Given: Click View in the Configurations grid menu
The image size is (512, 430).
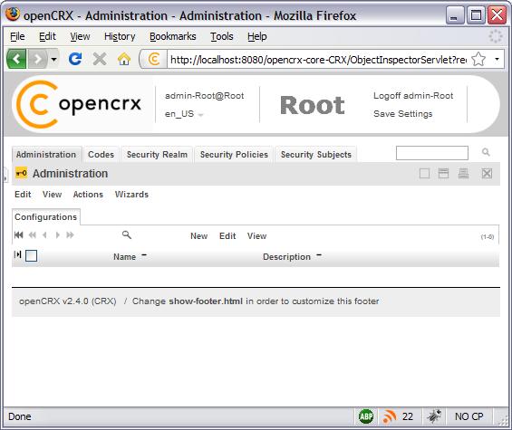Looking at the screenshot, I should pos(256,236).
